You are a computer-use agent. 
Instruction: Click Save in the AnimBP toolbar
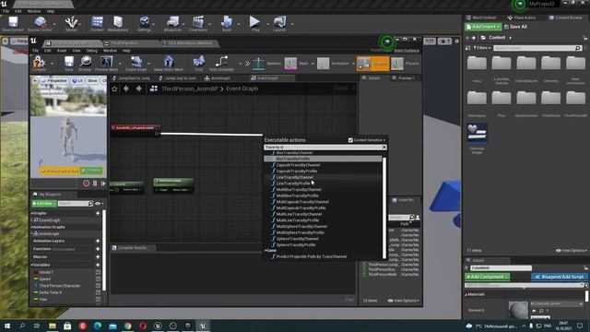pyautogui.click(x=69, y=64)
